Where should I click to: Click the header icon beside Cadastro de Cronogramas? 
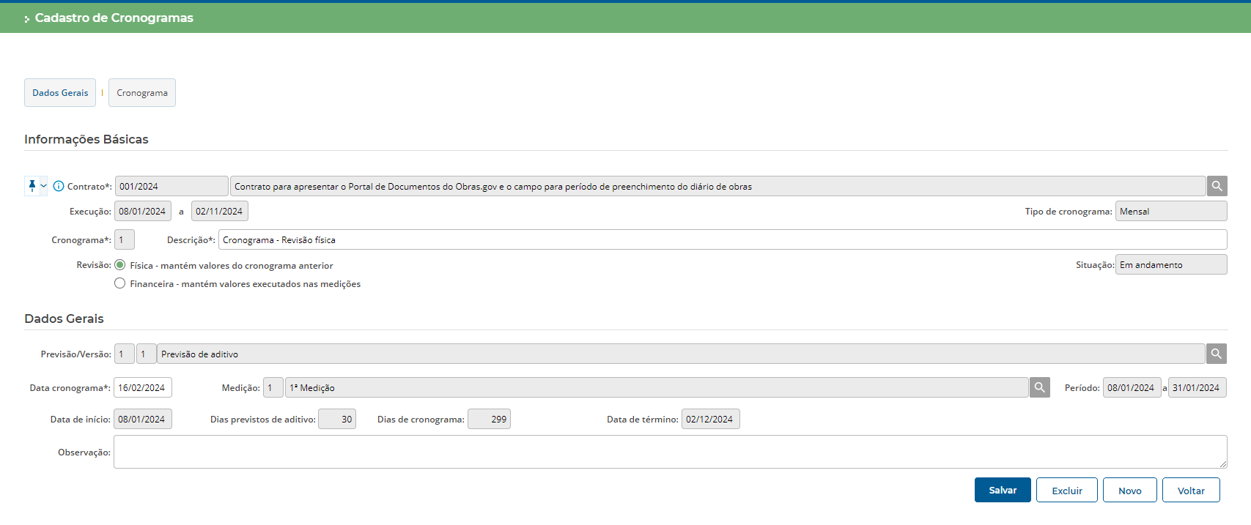27,19
